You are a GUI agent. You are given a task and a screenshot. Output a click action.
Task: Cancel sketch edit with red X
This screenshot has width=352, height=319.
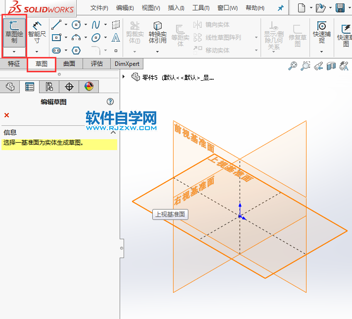(6, 115)
